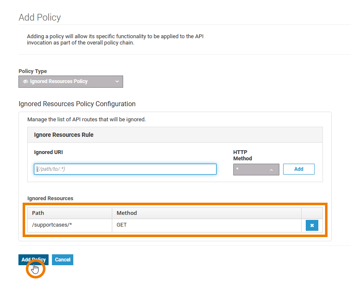
Task: Select the GET method cell
Action: click(x=121, y=225)
